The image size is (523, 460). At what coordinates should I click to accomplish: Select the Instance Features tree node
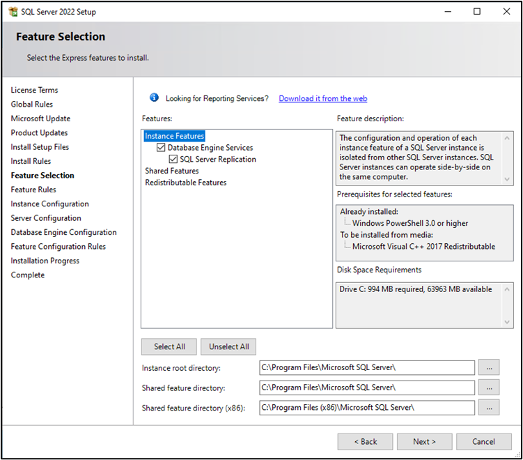click(174, 136)
